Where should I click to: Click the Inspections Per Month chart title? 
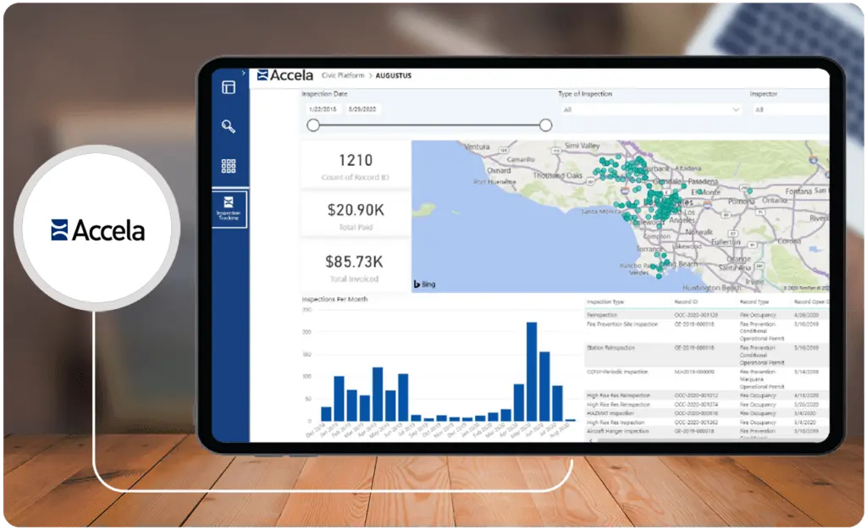pos(334,299)
